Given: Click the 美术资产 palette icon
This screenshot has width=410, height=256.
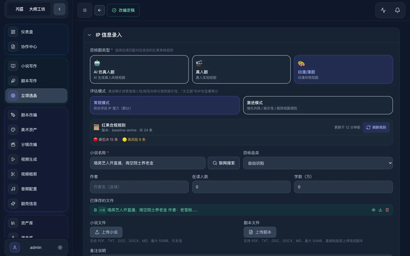Looking at the screenshot, I should (x=13, y=130).
